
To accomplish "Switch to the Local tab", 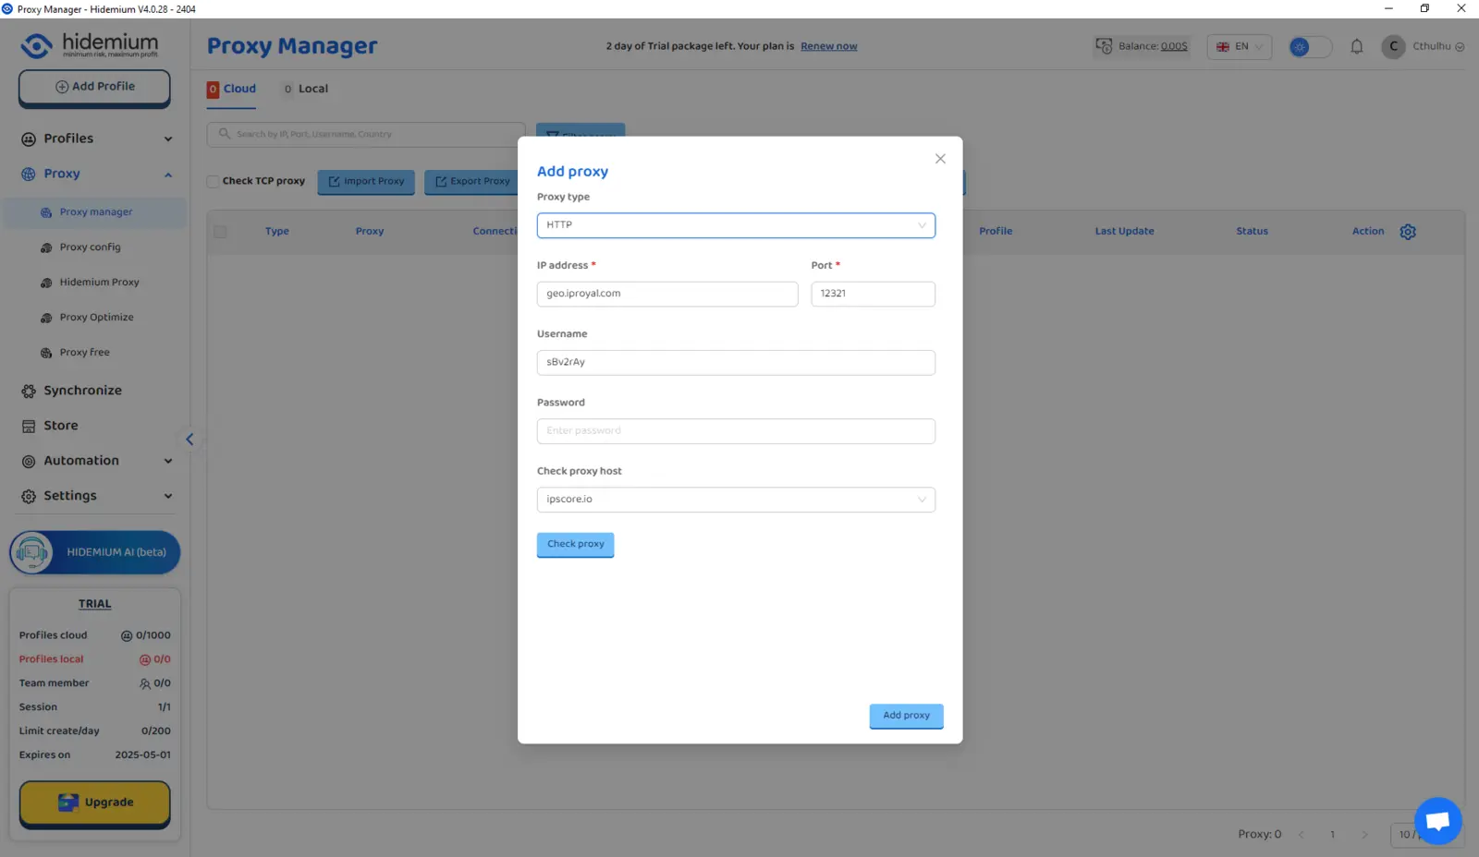I will 305,90.
